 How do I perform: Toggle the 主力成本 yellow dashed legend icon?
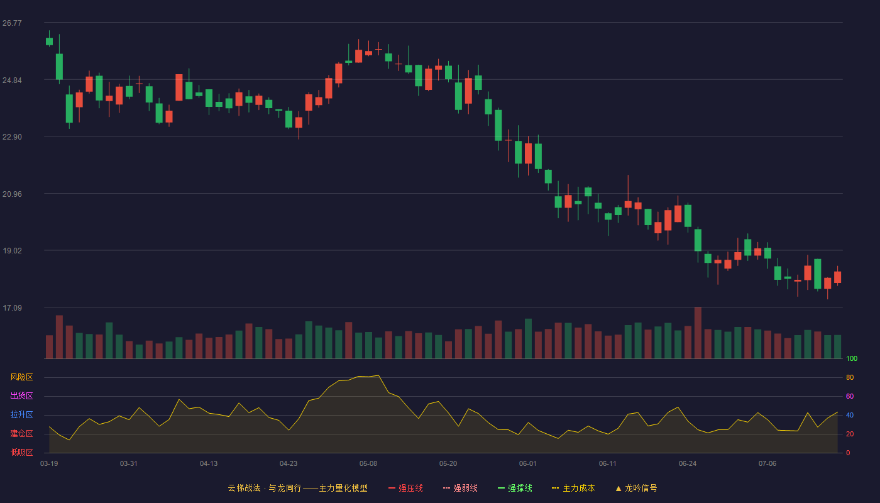pos(556,488)
